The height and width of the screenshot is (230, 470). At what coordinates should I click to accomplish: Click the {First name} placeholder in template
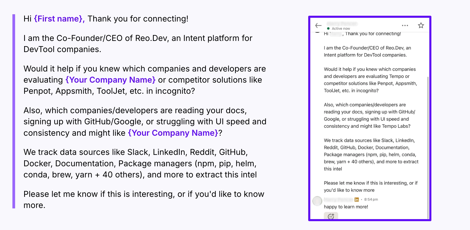(x=59, y=19)
